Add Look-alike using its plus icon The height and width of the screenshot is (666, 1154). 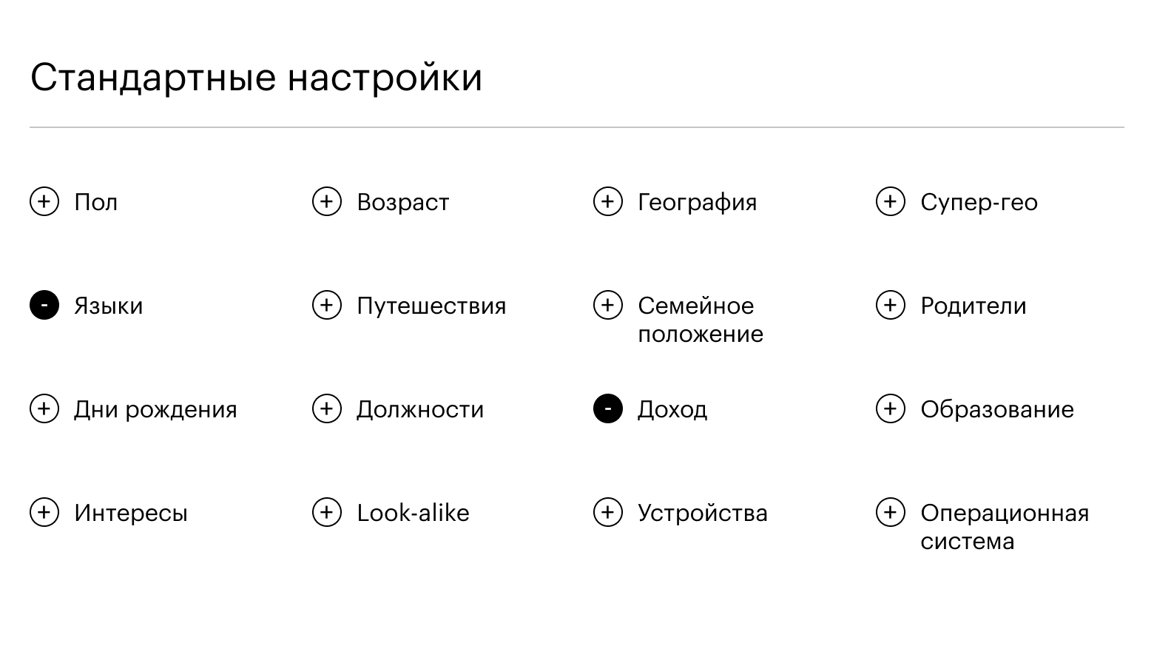(x=327, y=512)
